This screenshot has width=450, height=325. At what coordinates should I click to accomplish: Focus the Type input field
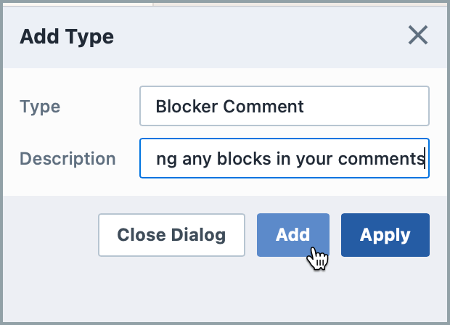pos(284,106)
